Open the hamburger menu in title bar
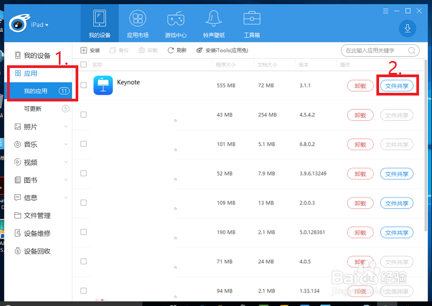This screenshot has height=306, width=432. click(386, 11)
